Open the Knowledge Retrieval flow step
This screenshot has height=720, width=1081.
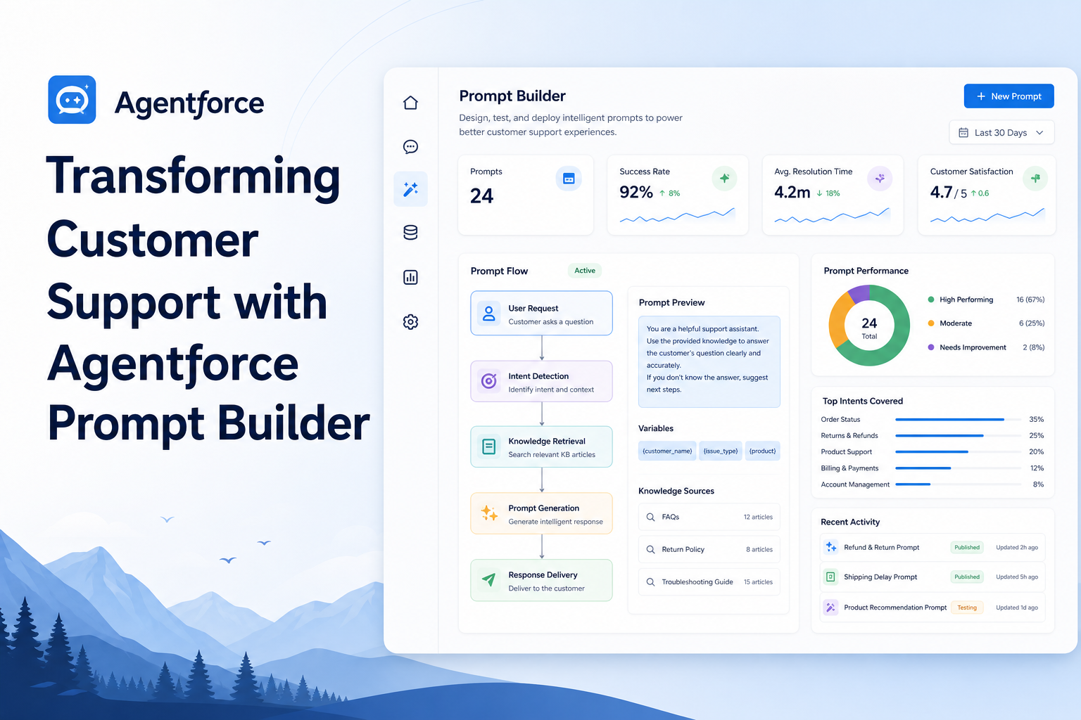point(541,446)
